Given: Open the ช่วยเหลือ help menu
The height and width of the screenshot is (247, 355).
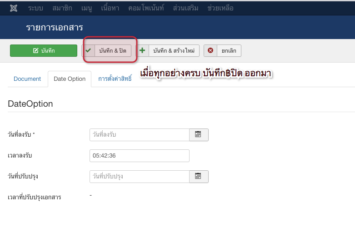Looking at the screenshot, I should [220, 8].
